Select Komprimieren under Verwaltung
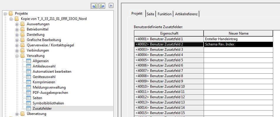 tap(44, 82)
